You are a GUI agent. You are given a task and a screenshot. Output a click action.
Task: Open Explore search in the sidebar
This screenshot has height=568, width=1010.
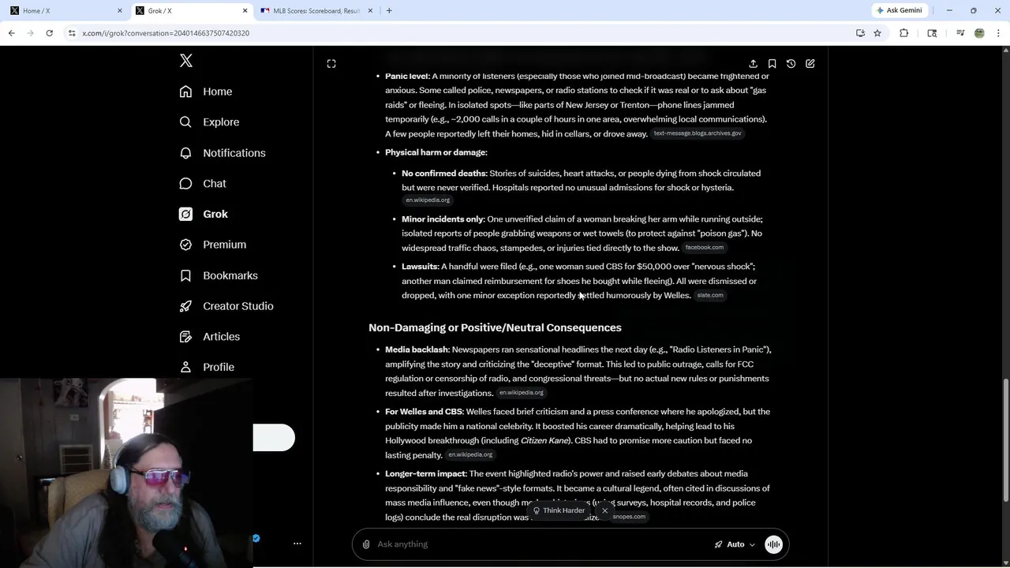pyautogui.click(x=209, y=122)
